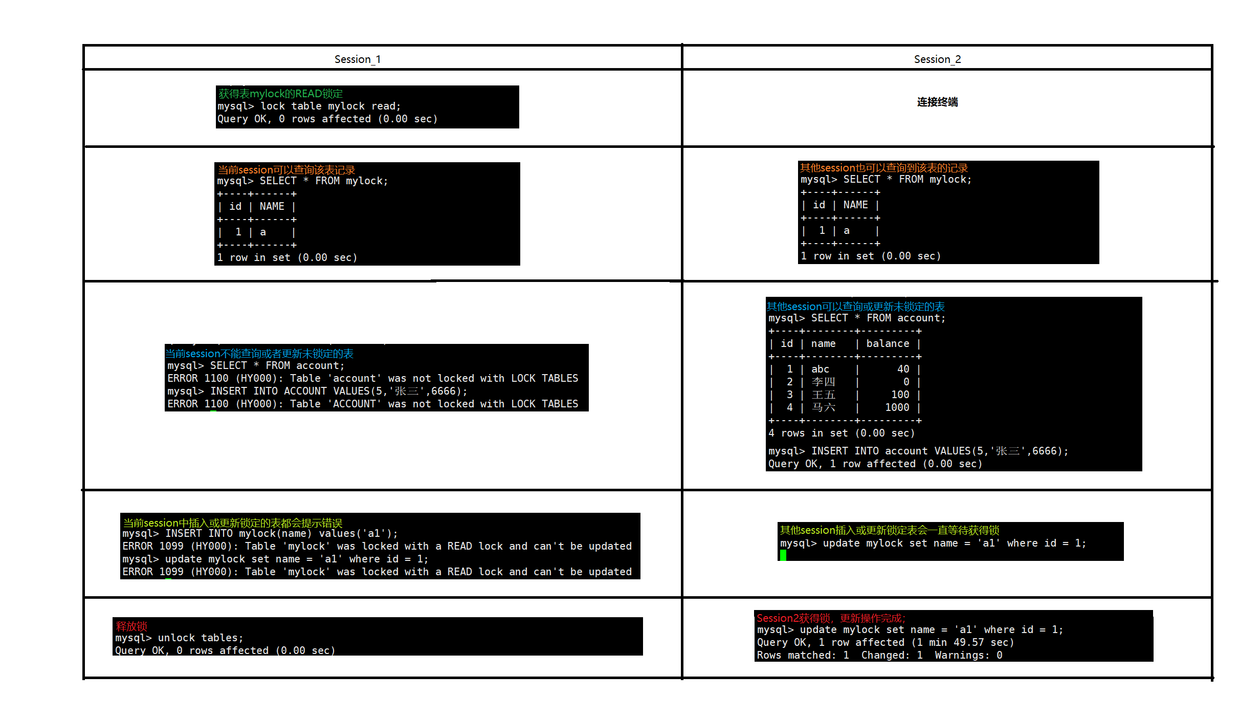The width and height of the screenshot is (1239, 718).
Task: Click blue caption 当前session不能查询或者更新未锁定的表
Action: (x=259, y=354)
